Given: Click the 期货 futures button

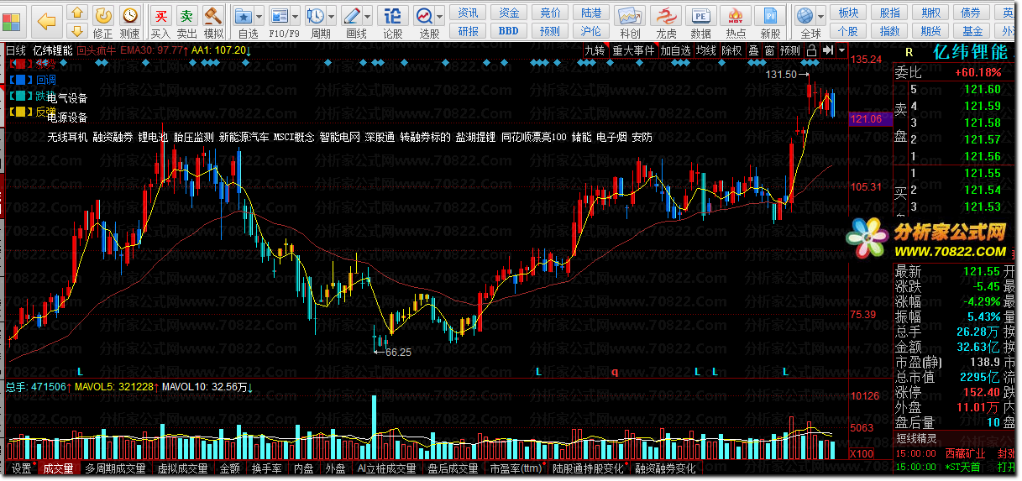Looking at the screenshot, I should 930,31.
